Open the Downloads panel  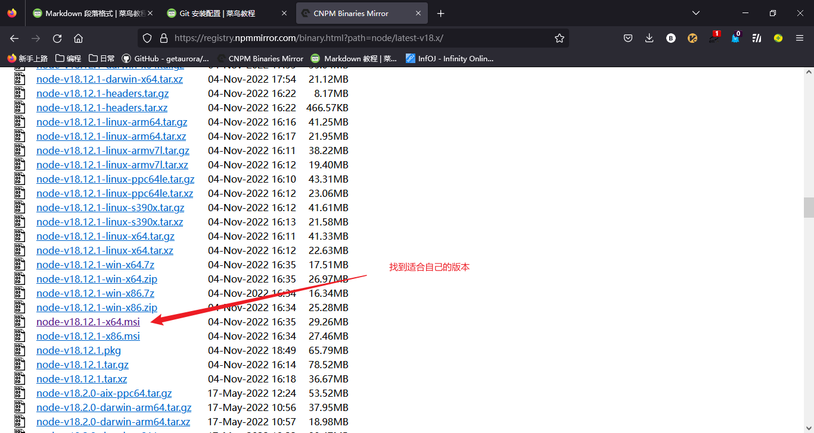pos(650,38)
